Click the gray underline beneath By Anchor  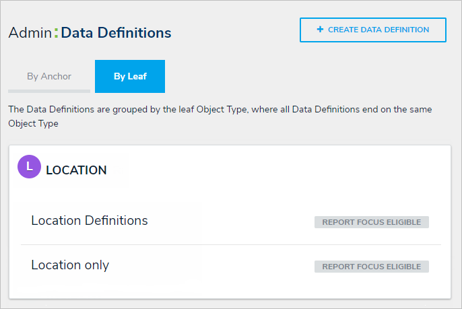tap(49, 90)
